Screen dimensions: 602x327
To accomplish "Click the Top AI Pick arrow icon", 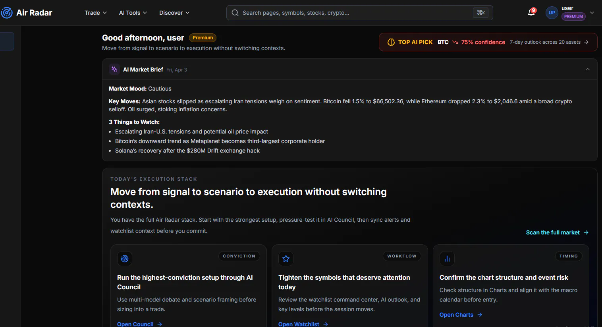I will pos(586,42).
